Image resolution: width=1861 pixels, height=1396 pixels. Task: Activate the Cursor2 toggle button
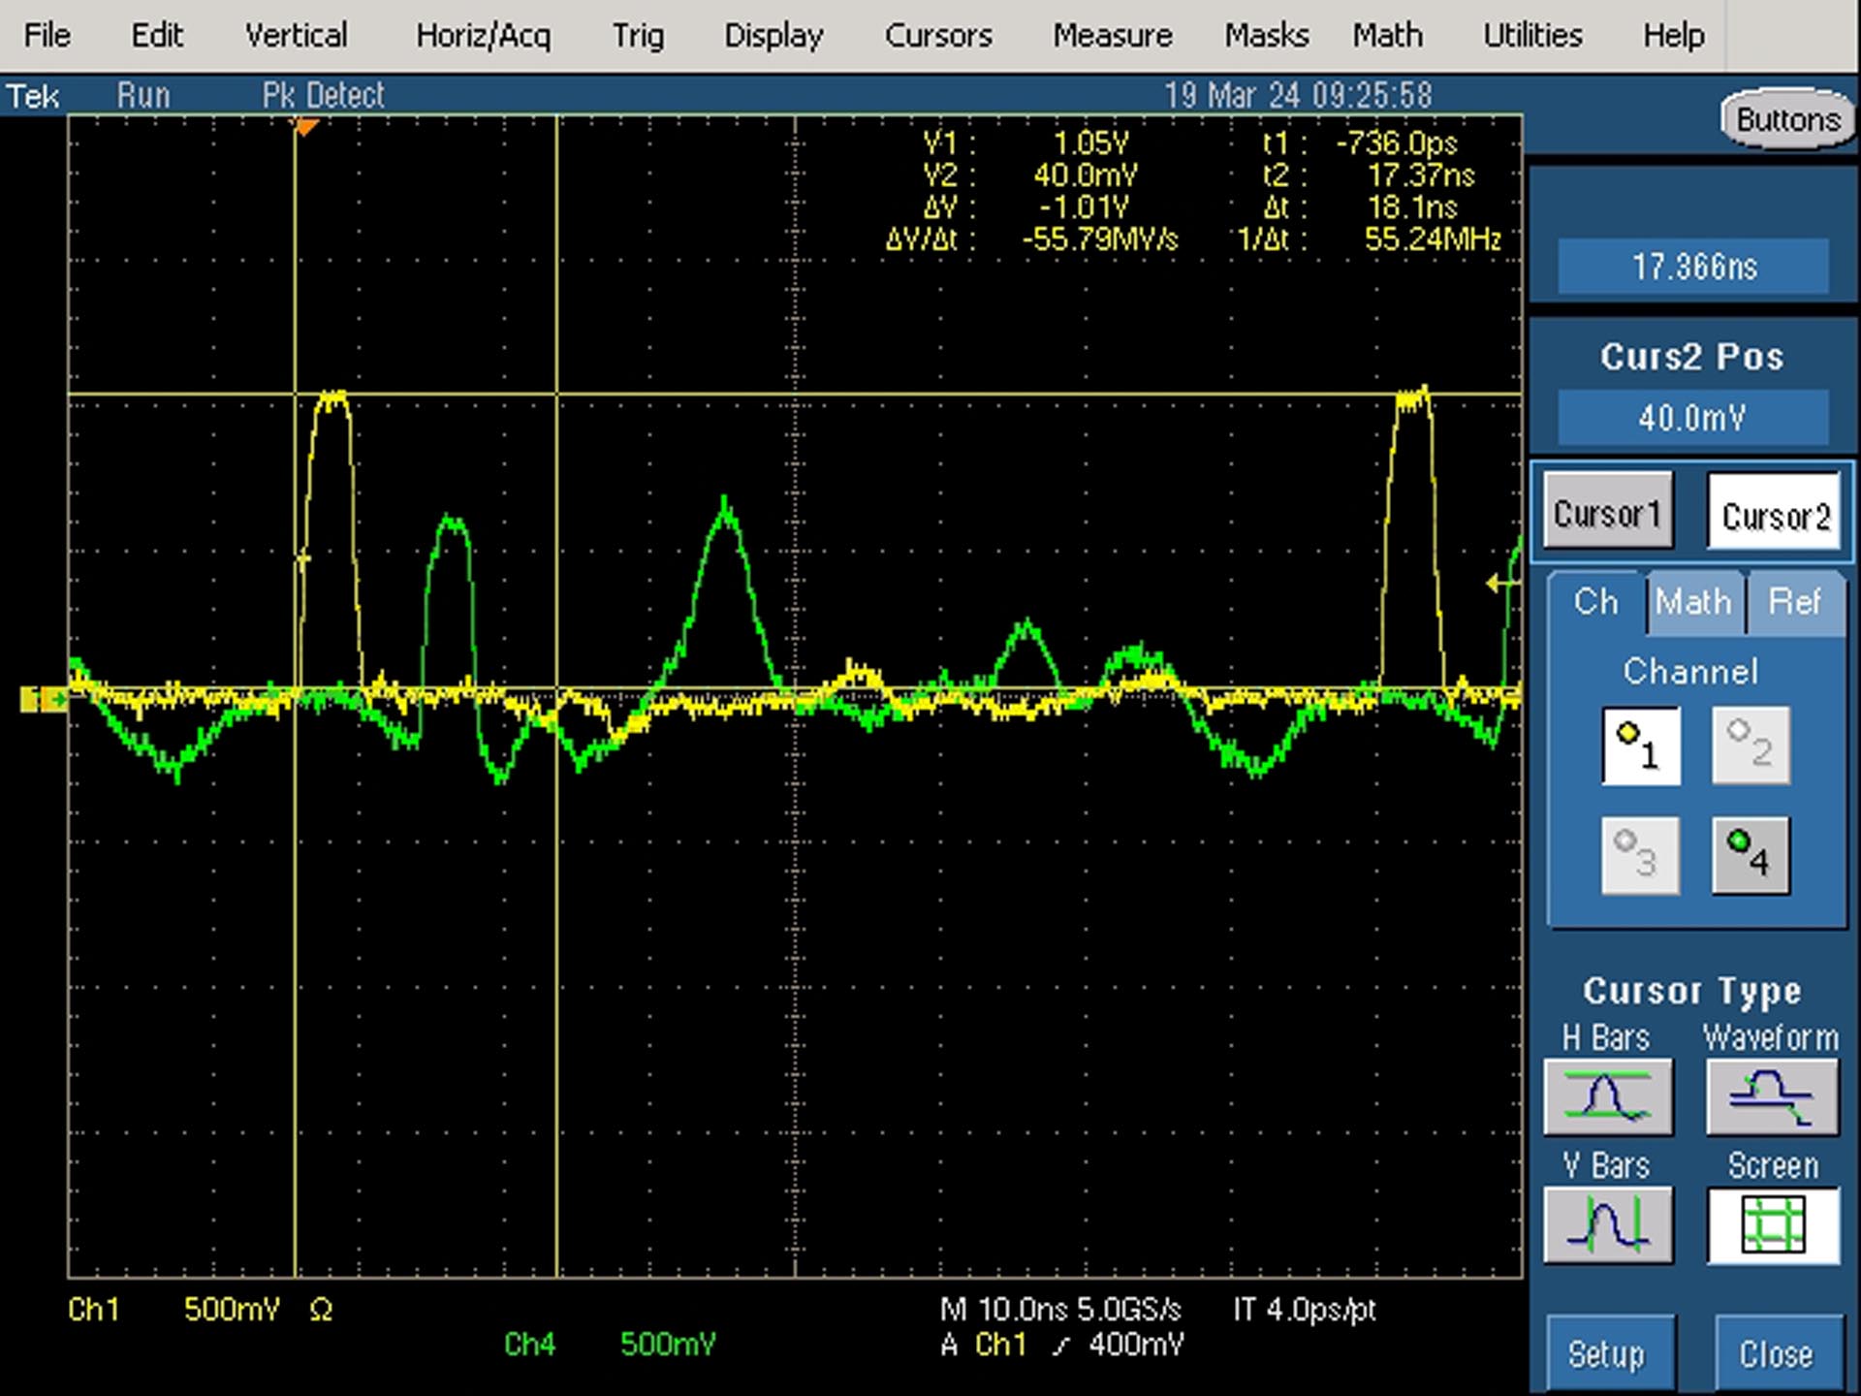point(1774,512)
